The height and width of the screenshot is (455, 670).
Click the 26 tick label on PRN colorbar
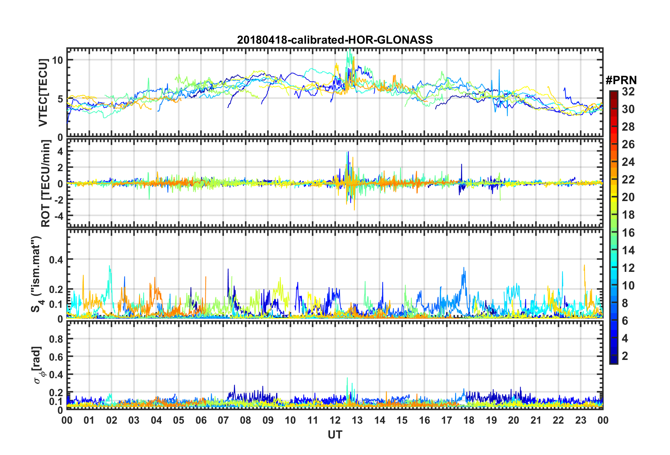(628, 145)
